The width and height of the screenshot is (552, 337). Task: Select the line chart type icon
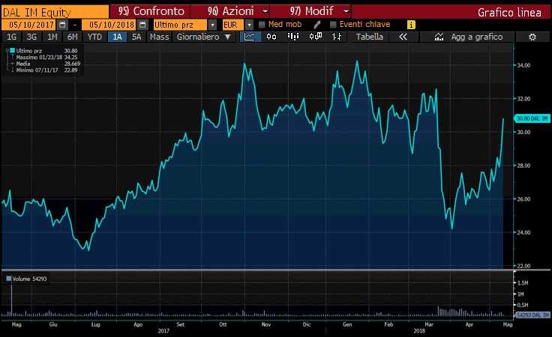click(x=250, y=37)
